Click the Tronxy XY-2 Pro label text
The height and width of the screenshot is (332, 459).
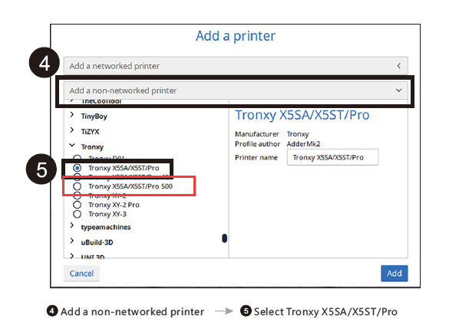point(114,205)
